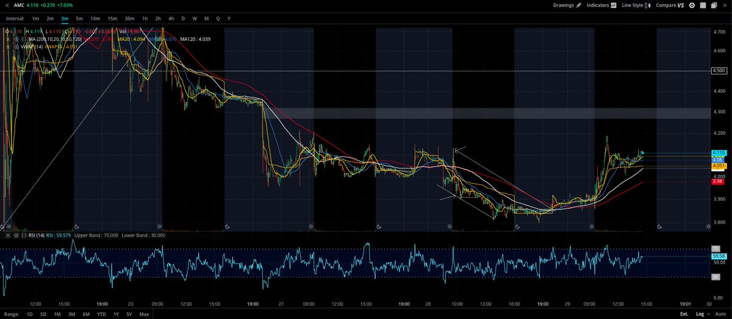
Task: Switch to weekly W interval
Action: [195, 19]
